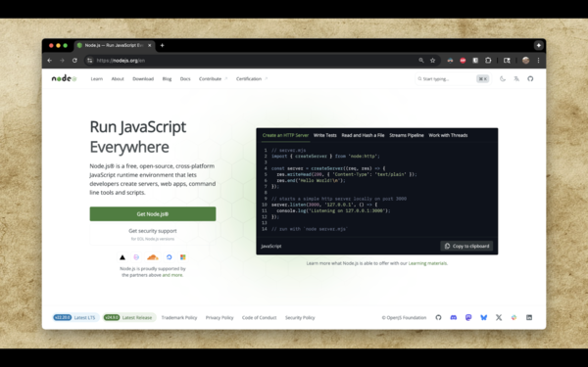Open the Contribute external nav link
Screen dimensions: 588x367
point(213,78)
